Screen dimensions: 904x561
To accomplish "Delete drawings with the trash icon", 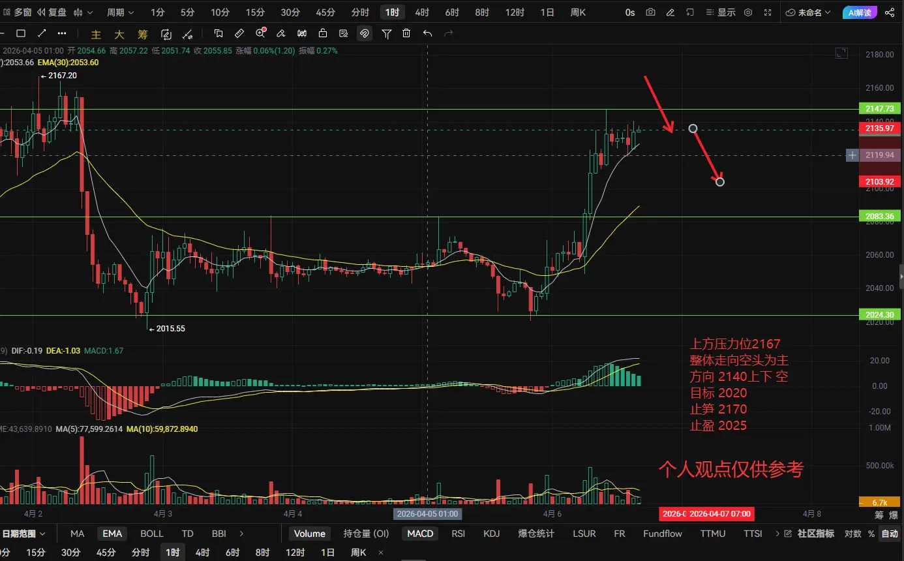I will tap(406, 34).
